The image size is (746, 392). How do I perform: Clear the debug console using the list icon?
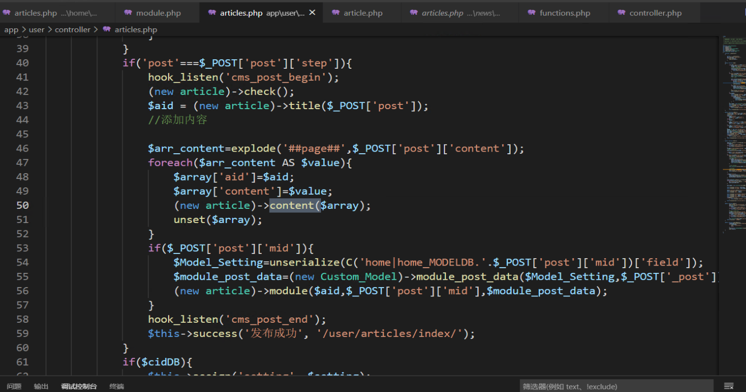pyautogui.click(x=729, y=386)
